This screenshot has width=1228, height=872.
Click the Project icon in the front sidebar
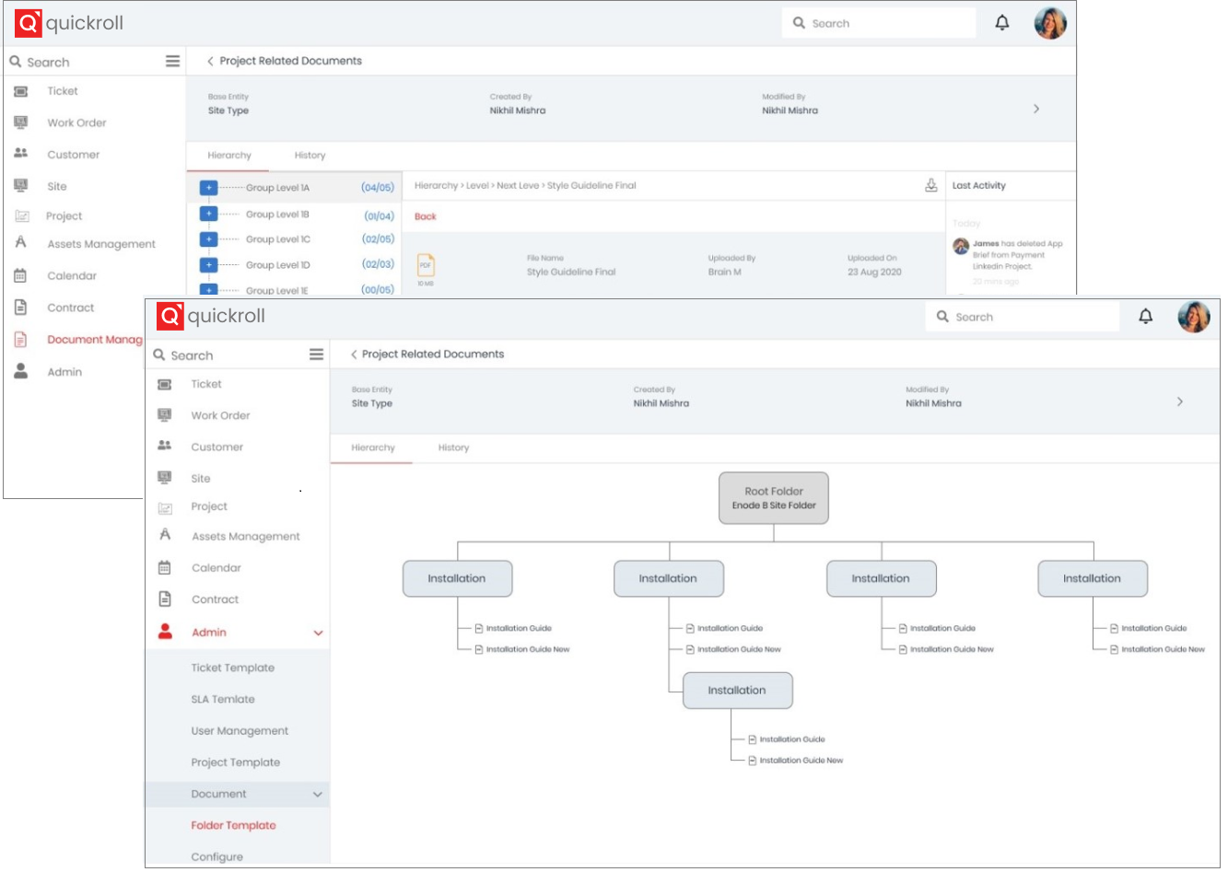click(x=165, y=507)
